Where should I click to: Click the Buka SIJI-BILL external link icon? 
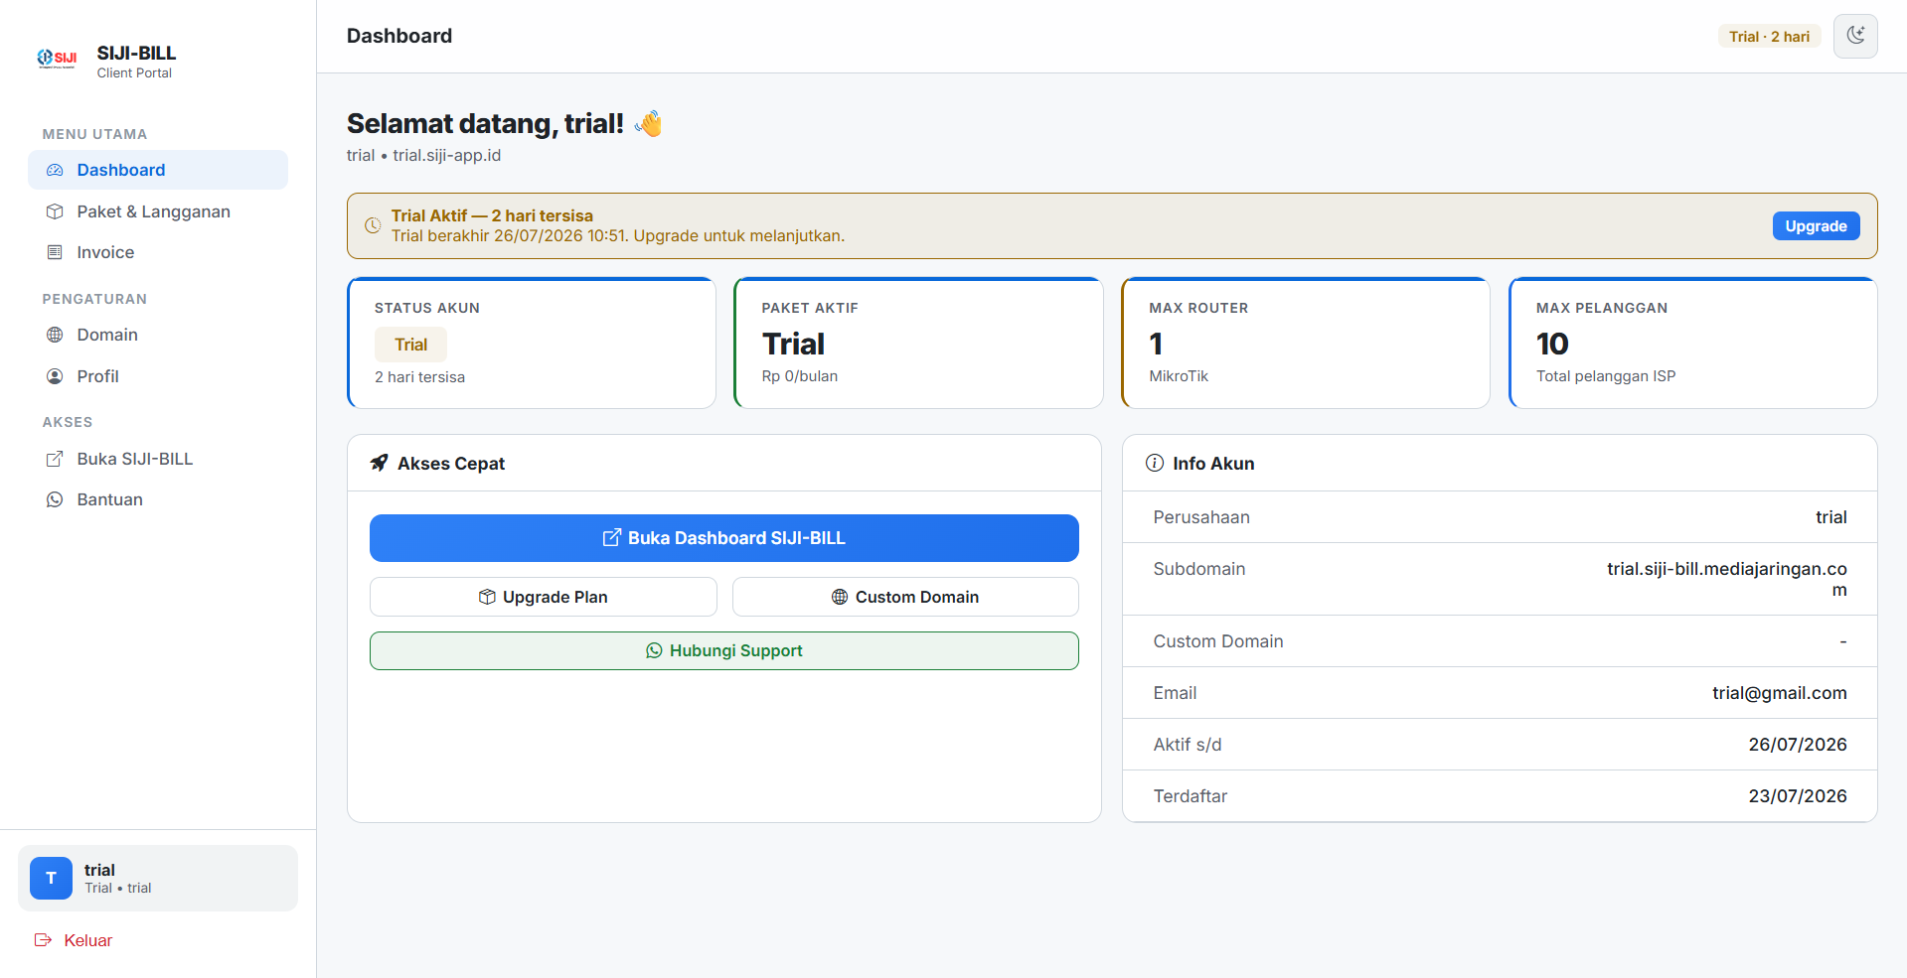click(x=55, y=459)
